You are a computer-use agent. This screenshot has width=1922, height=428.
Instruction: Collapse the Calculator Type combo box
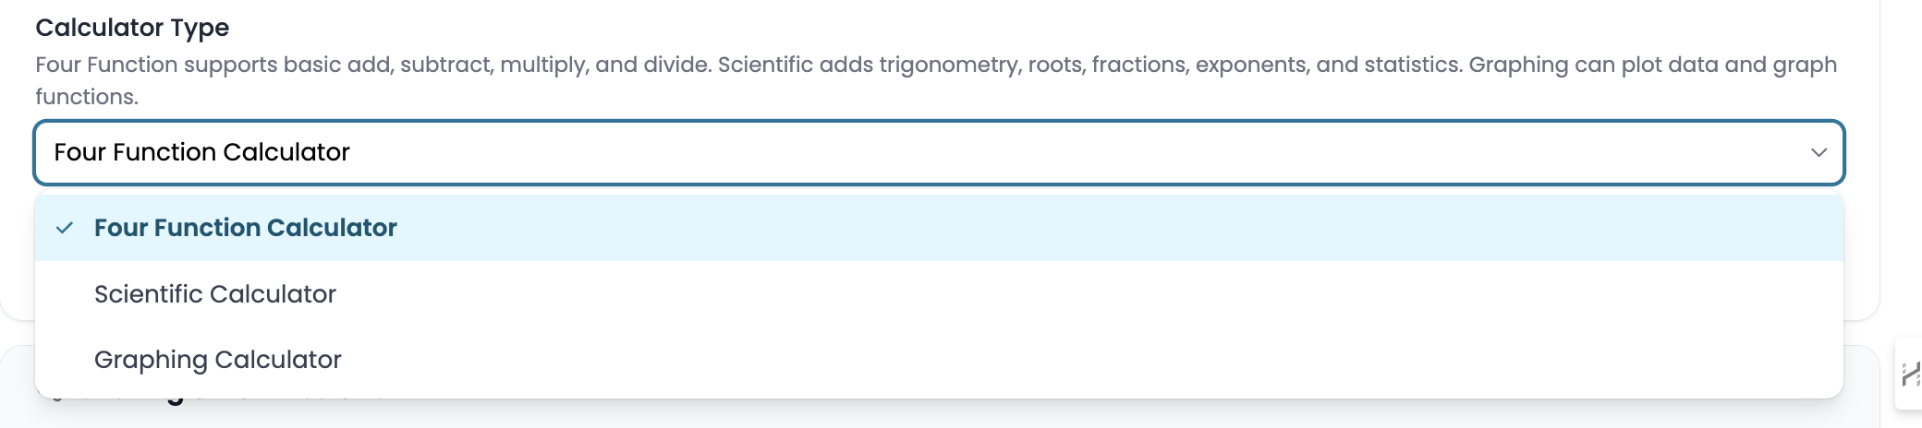coord(939,152)
